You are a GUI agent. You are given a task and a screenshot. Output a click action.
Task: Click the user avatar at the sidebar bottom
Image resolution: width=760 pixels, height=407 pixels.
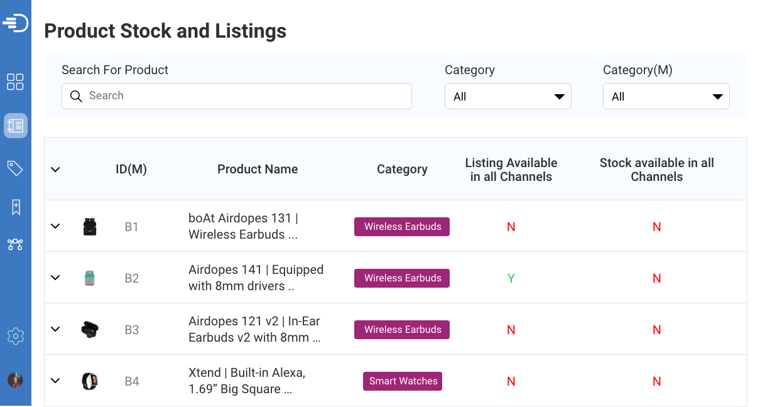[x=15, y=380]
